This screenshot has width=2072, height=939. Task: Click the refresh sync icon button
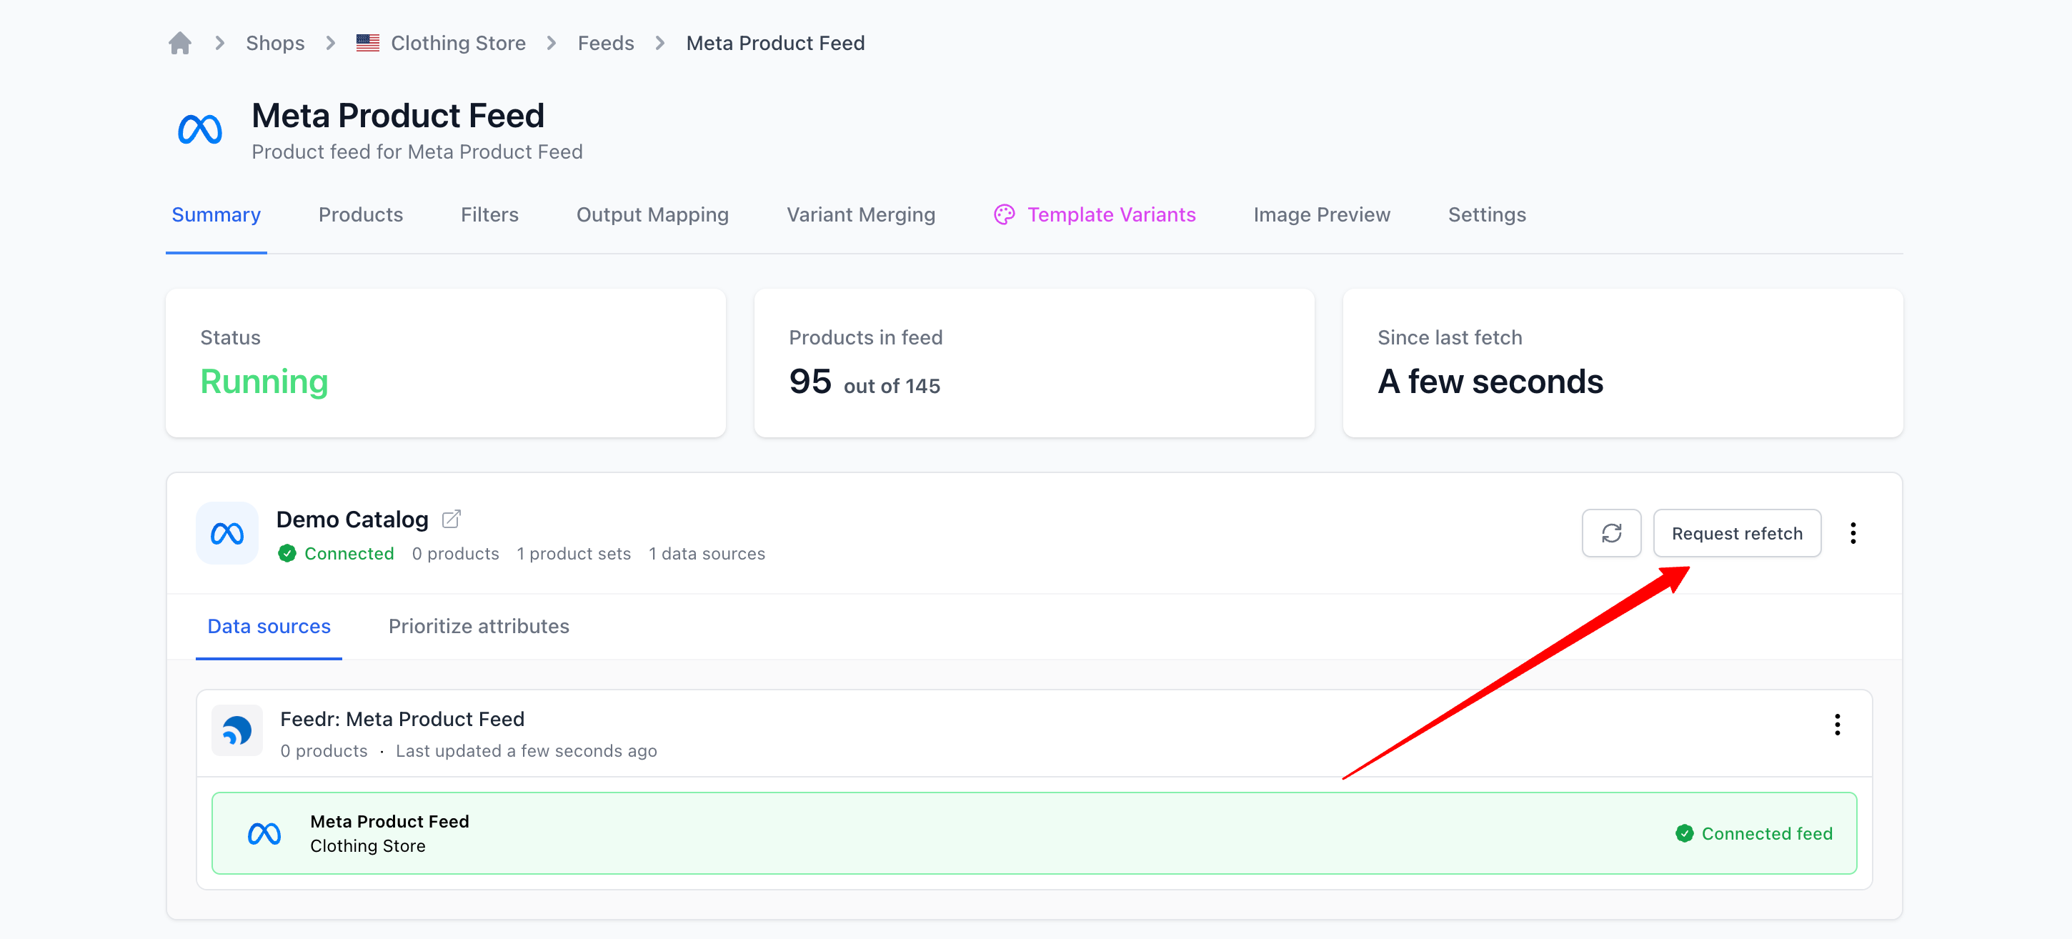tap(1611, 532)
